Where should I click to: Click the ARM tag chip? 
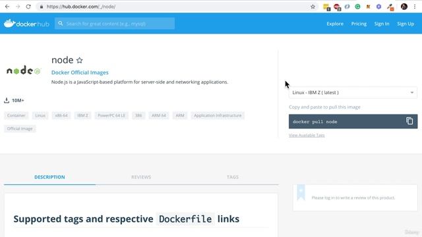[180, 116]
